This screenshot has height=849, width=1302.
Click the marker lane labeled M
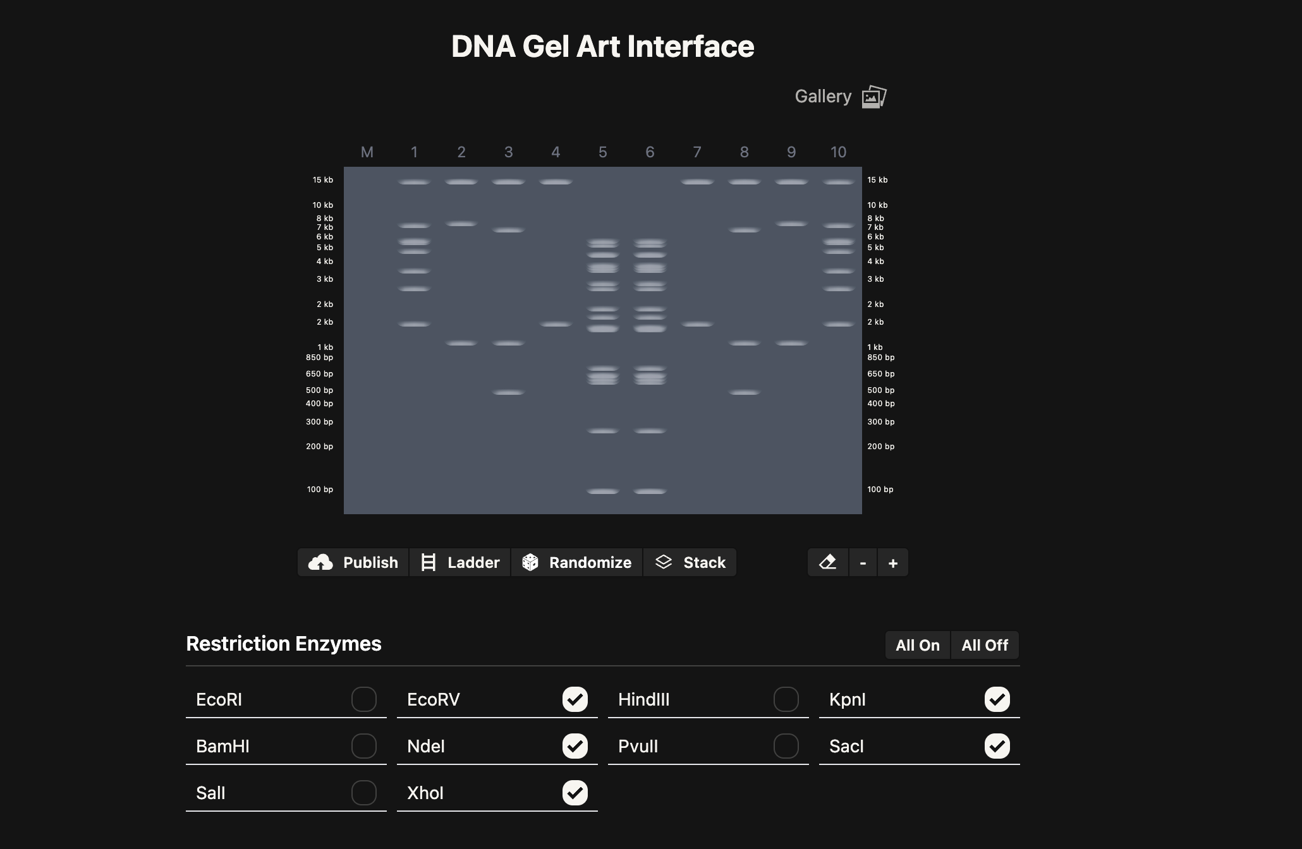point(368,152)
